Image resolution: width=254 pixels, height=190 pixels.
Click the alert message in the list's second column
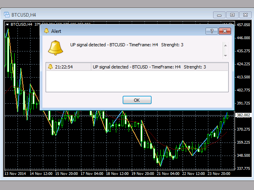149,67
